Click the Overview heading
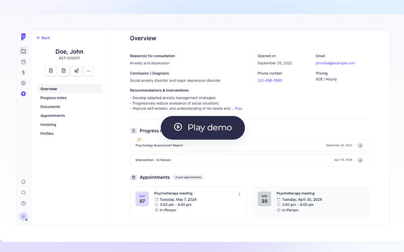 coord(143,38)
